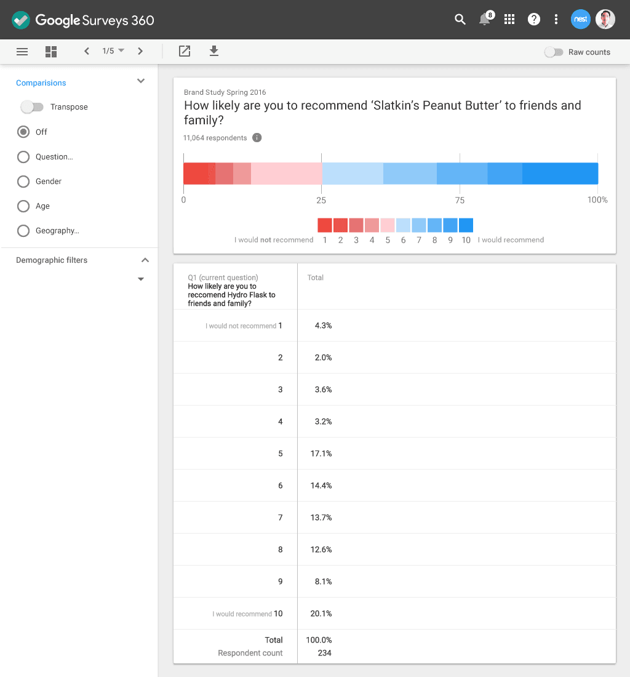Go to the next survey question
The height and width of the screenshot is (677, 630).
click(140, 52)
